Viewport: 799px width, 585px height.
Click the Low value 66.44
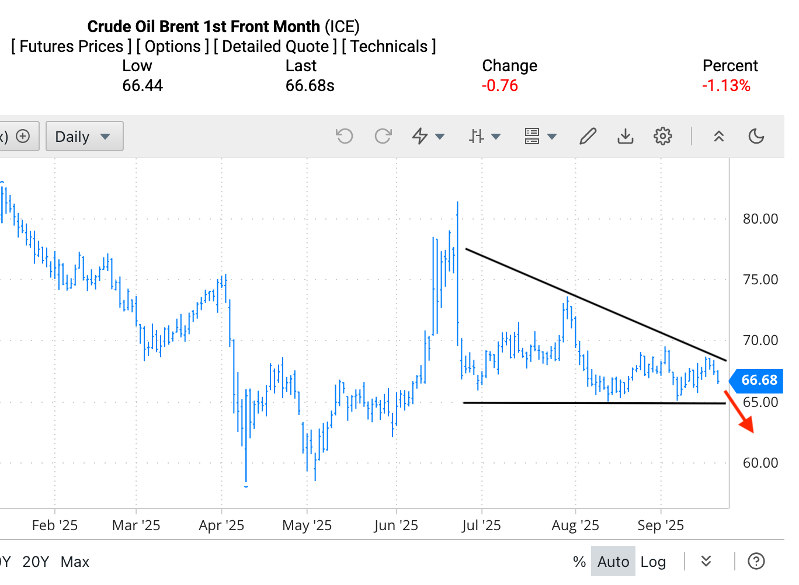[143, 86]
